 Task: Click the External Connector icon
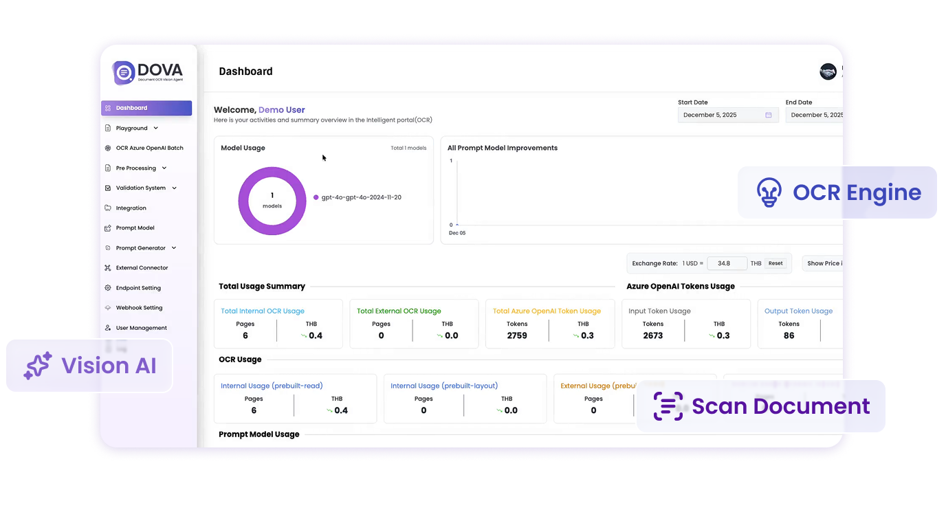[x=108, y=268]
